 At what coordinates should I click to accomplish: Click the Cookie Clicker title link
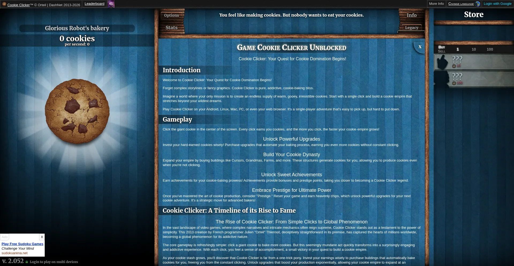pyautogui.click(x=18, y=5)
